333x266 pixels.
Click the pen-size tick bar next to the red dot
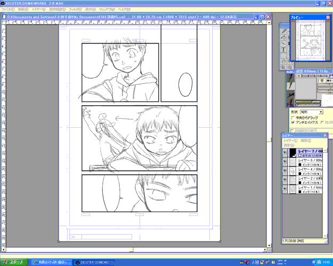(315, 76)
